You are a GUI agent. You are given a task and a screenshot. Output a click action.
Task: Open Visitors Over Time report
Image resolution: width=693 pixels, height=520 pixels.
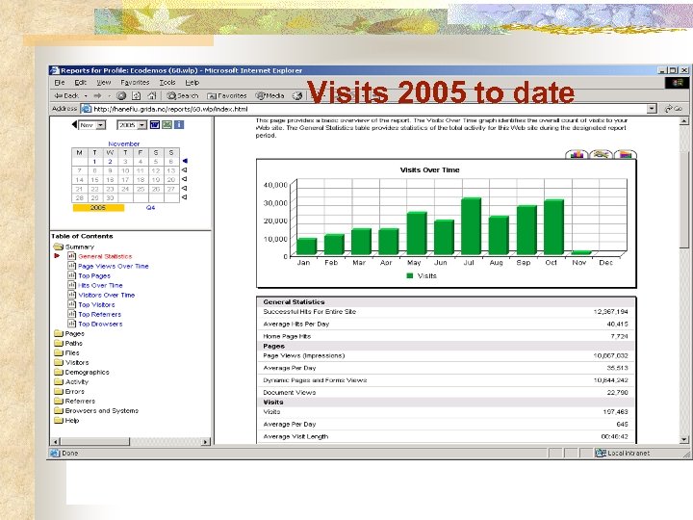click(107, 295)
